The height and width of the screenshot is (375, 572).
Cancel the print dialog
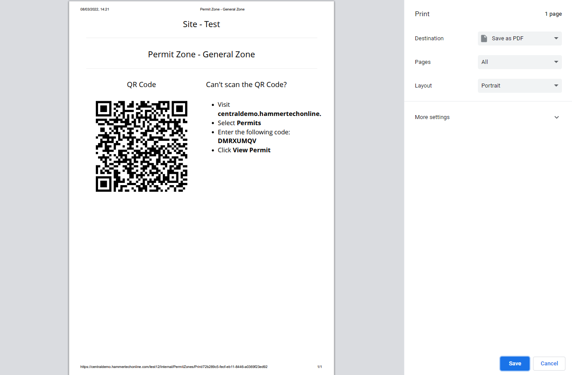[549, 363]
